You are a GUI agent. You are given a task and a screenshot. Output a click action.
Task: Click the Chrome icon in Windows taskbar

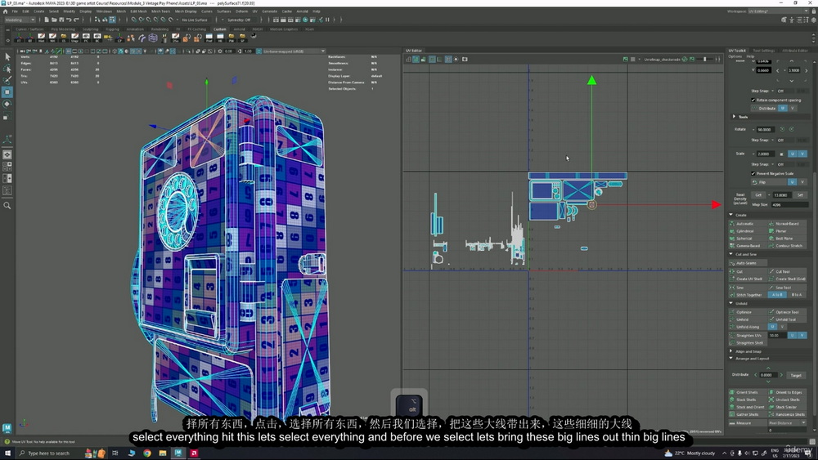147,453
